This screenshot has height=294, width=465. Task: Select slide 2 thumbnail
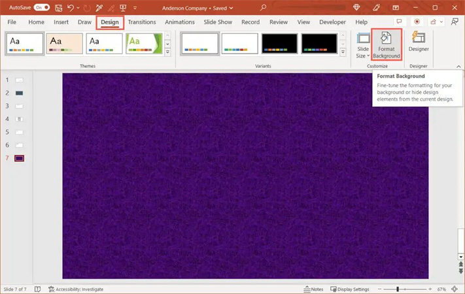point(19,93)
